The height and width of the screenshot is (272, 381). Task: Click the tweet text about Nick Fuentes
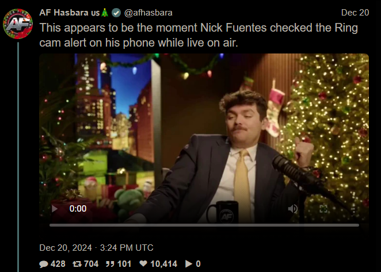pos(199,35)
